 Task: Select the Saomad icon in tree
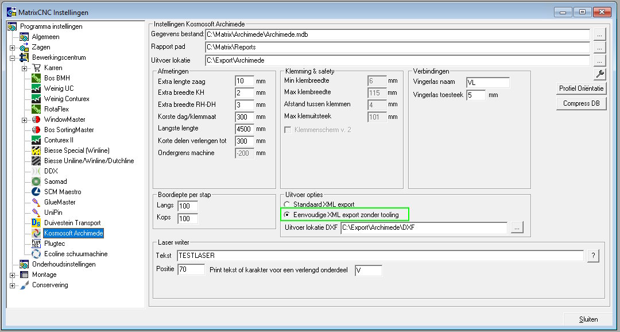(36, 182)
